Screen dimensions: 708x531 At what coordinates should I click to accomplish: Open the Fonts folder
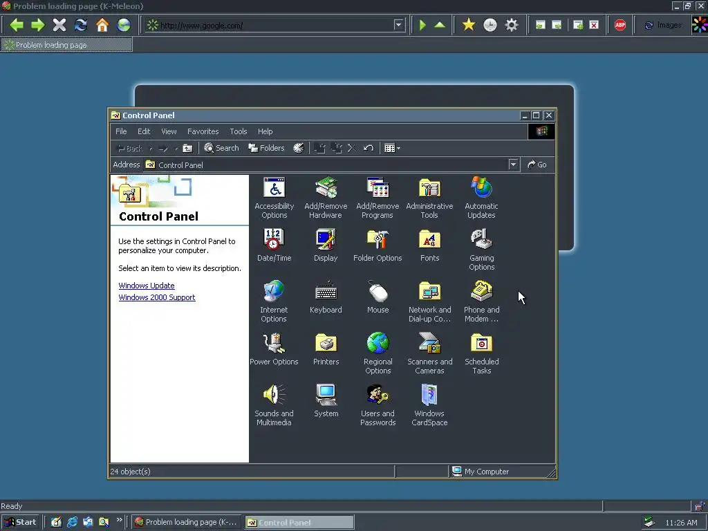pos(429,245)
